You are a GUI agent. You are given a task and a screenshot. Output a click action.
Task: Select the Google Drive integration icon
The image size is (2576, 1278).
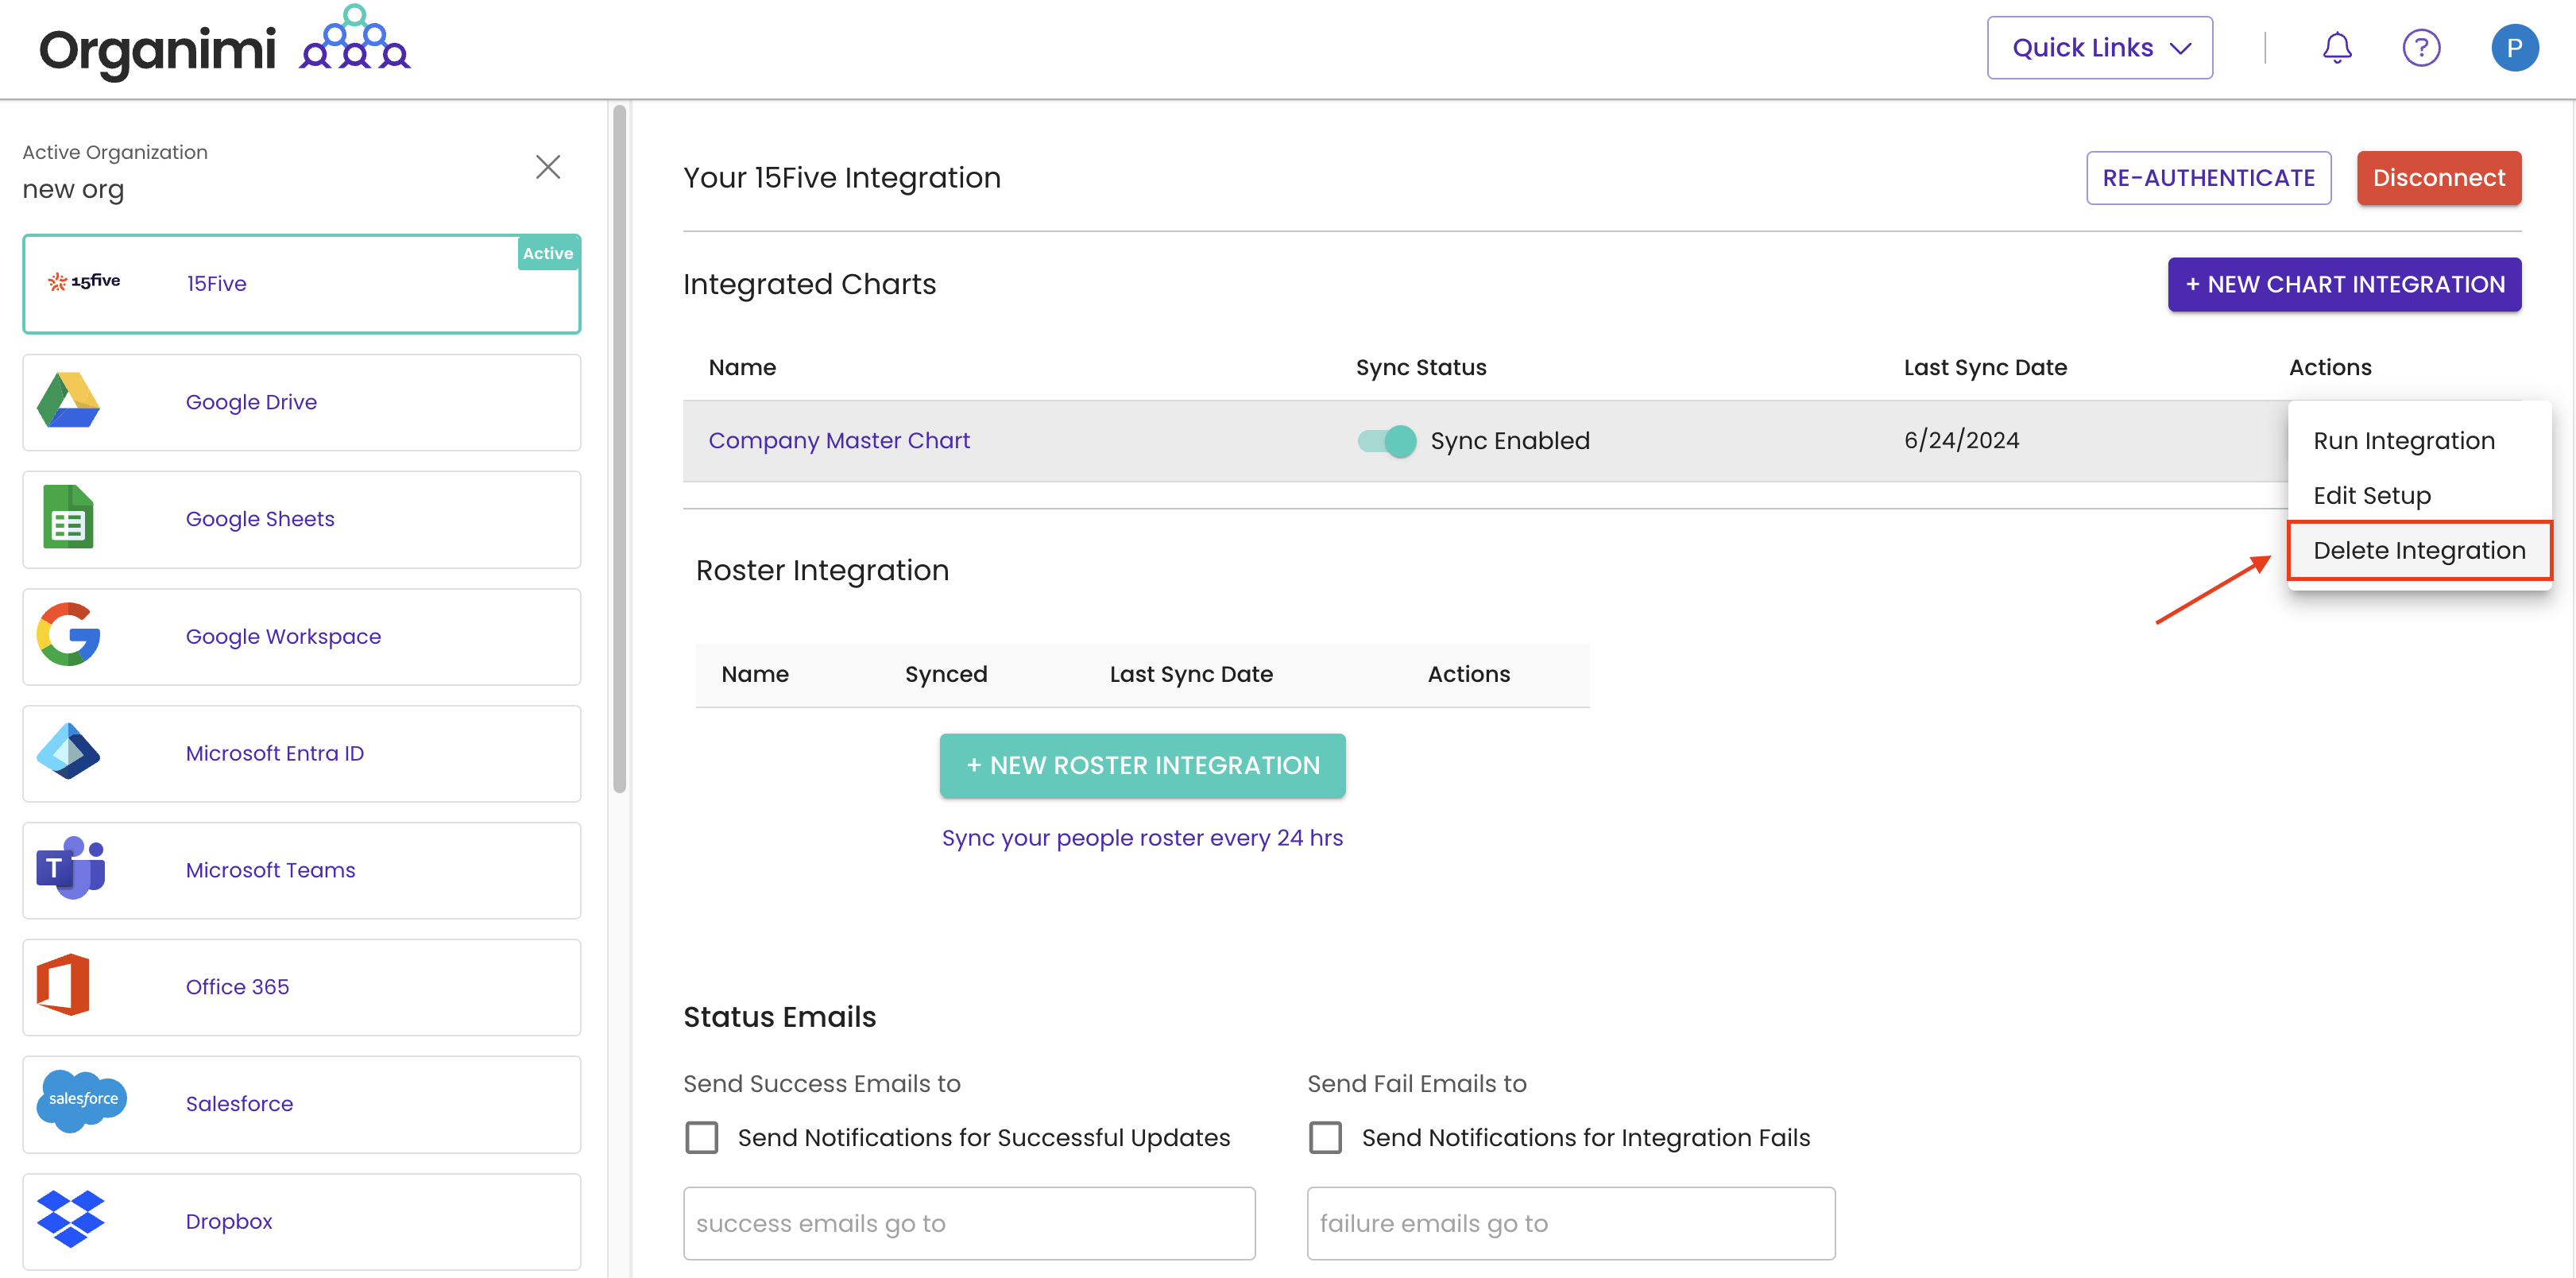[x=68, y=401]
